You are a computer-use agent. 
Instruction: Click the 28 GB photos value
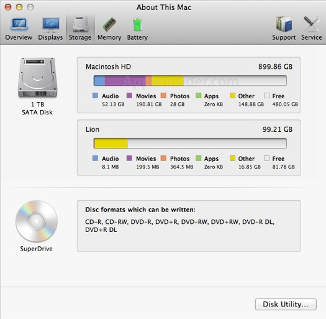pyautogui.click(x=178, y=104)
